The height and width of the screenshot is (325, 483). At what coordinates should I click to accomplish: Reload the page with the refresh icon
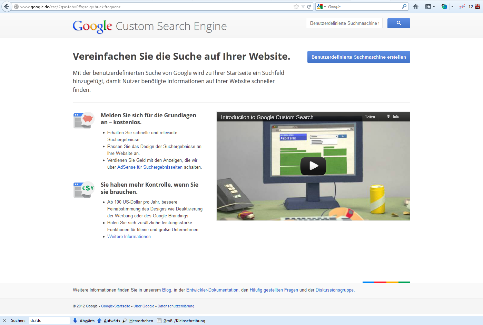(309, 7)
